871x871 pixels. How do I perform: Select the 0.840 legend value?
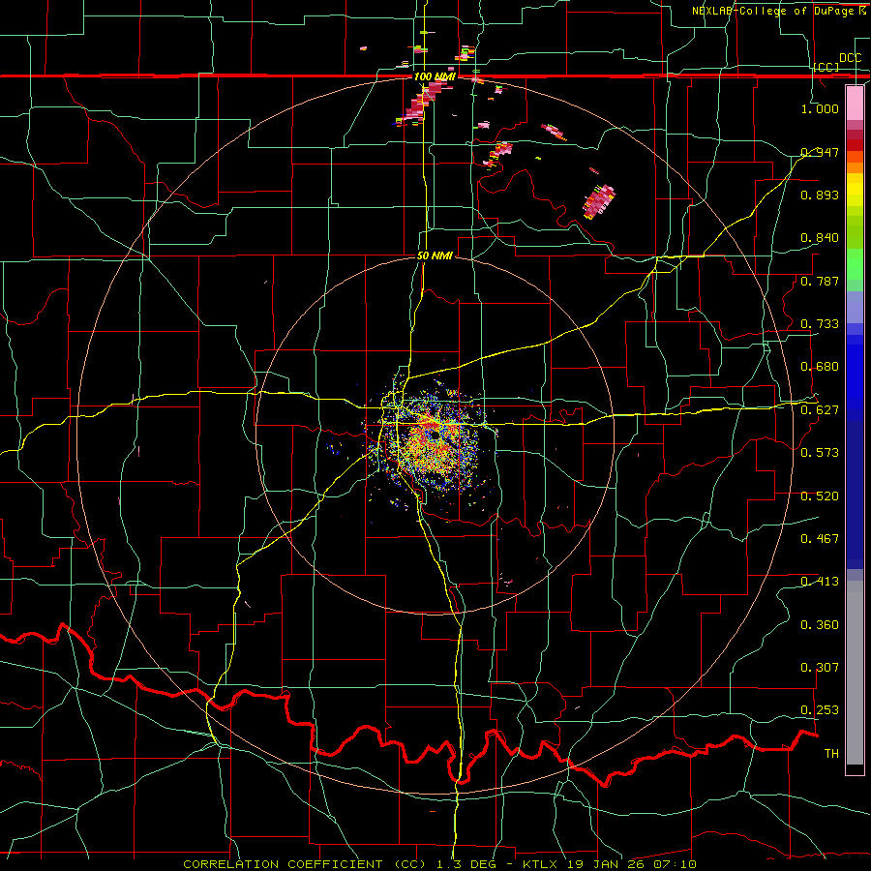pyautogui.click(x=820, y=238)
